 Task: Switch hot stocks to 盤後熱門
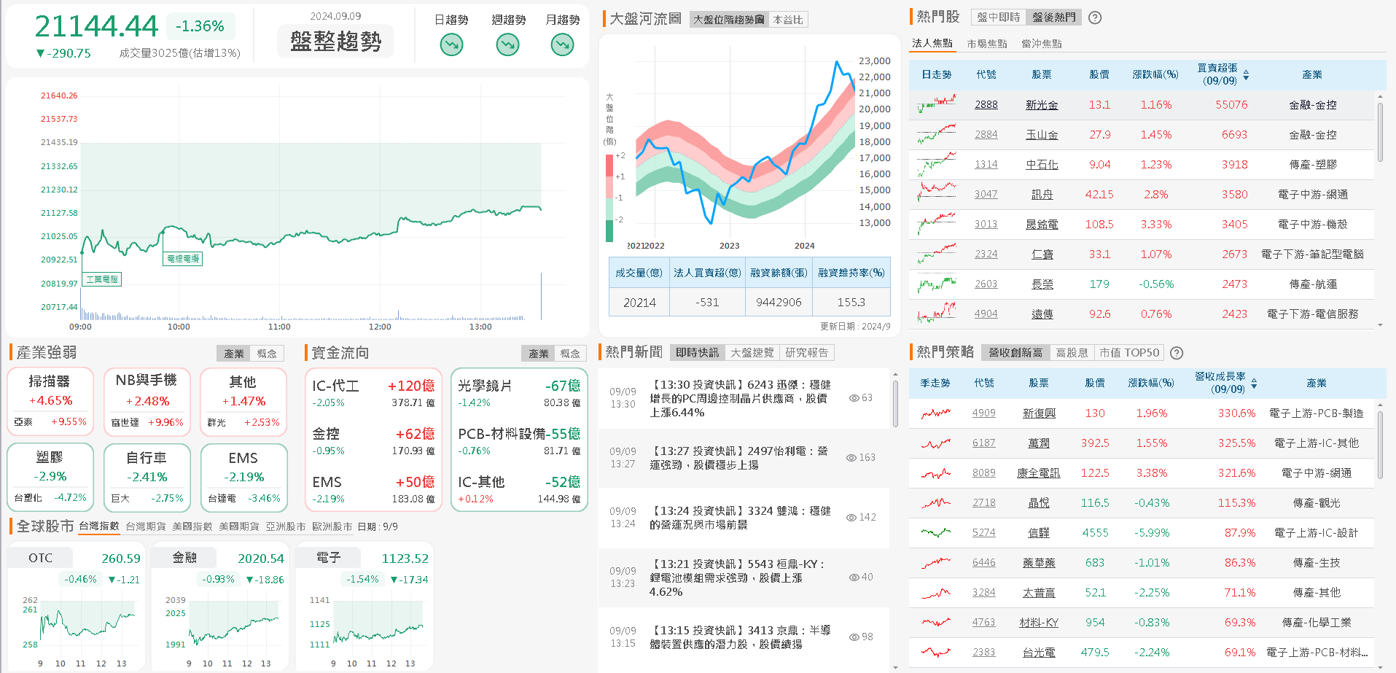coord(1053,17)
